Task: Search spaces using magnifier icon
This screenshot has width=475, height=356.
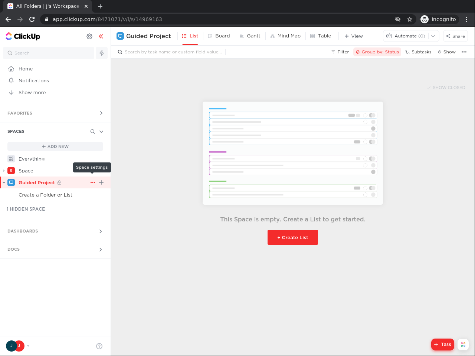Action: coord(93,132)
